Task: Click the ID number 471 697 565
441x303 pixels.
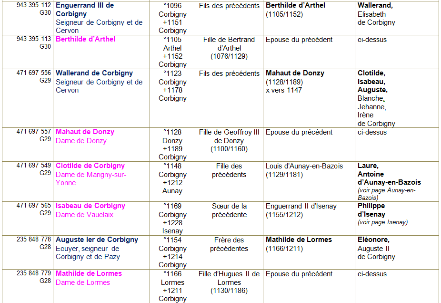Action: [34, 206]
